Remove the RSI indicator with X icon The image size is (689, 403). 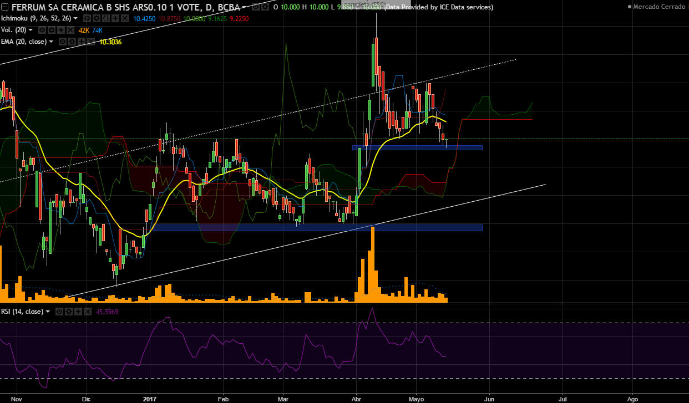(88, 312)
